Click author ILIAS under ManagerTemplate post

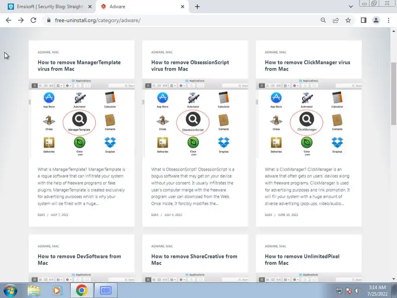coord(41,215)
